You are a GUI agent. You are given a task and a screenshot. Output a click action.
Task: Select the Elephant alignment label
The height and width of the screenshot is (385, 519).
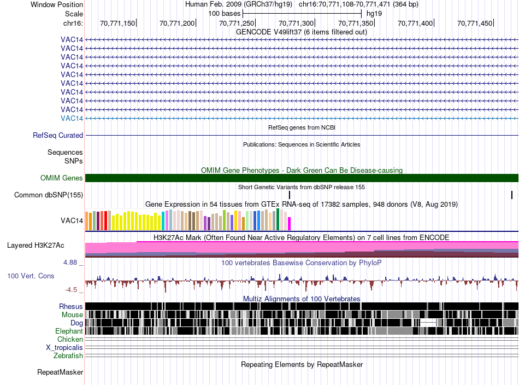click(x=69, y=331)
